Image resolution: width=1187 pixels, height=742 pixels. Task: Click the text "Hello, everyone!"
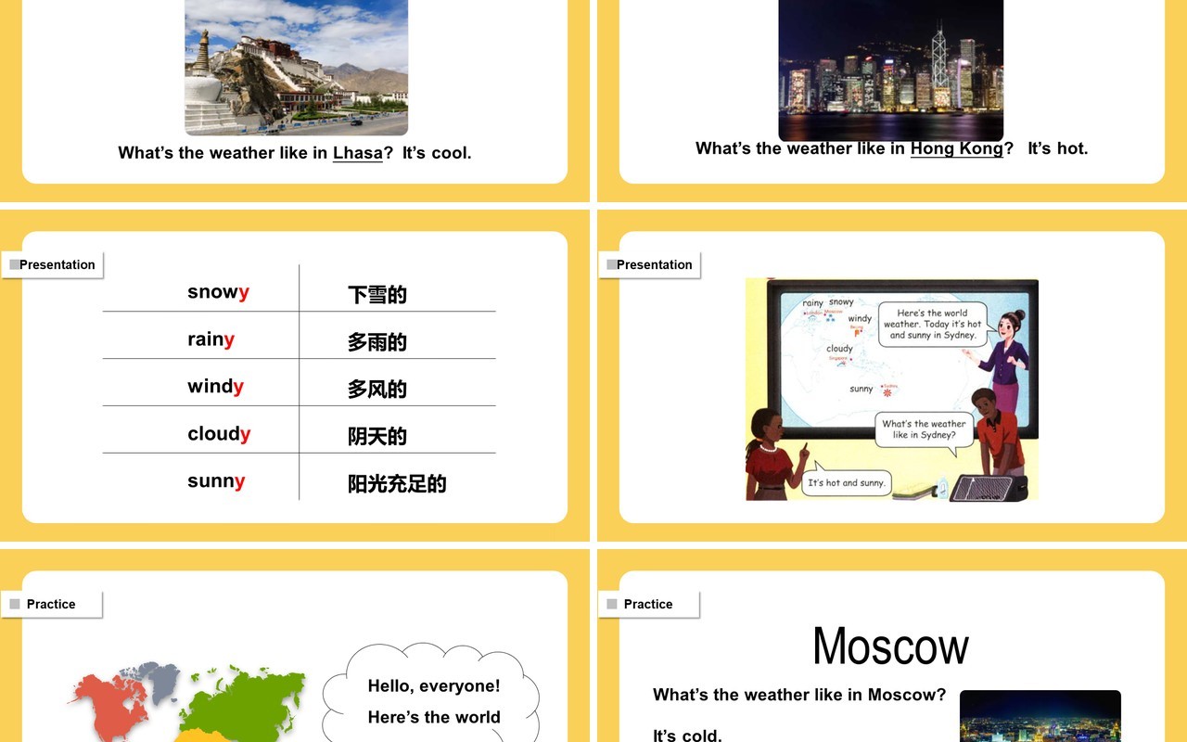tap(434, 686)
